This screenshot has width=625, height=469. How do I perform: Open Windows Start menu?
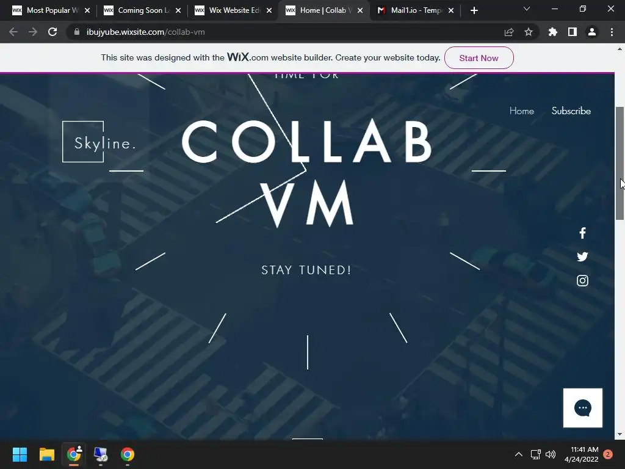20,454
